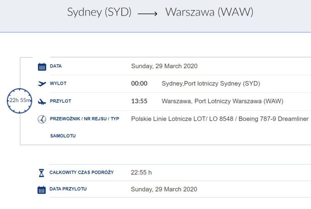Click the Sydney, Port lotniczy Sydney (SYD) text
The height and width of the screenshot is (209, 311).
click(211, 84)
